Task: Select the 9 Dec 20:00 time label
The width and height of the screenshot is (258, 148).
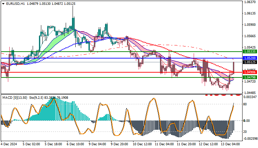Action: (119, 144)
